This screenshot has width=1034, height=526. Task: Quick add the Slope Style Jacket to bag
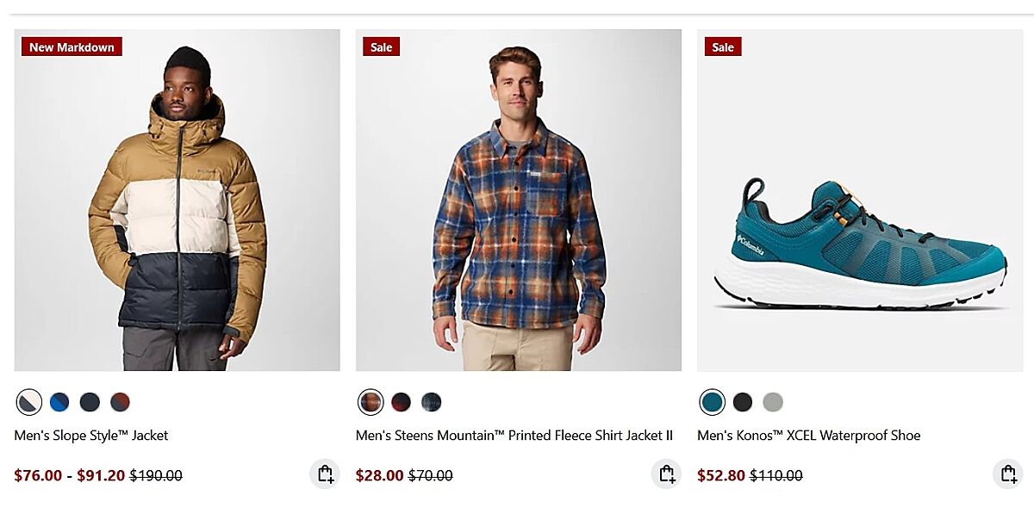[325, 474]
